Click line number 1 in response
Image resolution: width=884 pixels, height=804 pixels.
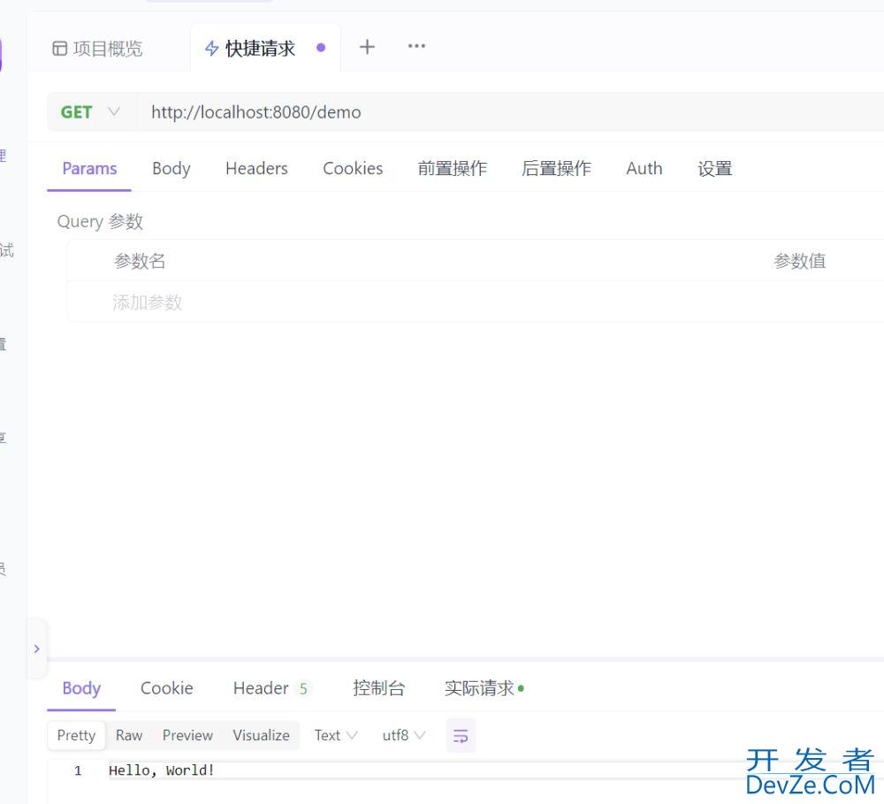[x=78, y=770]
